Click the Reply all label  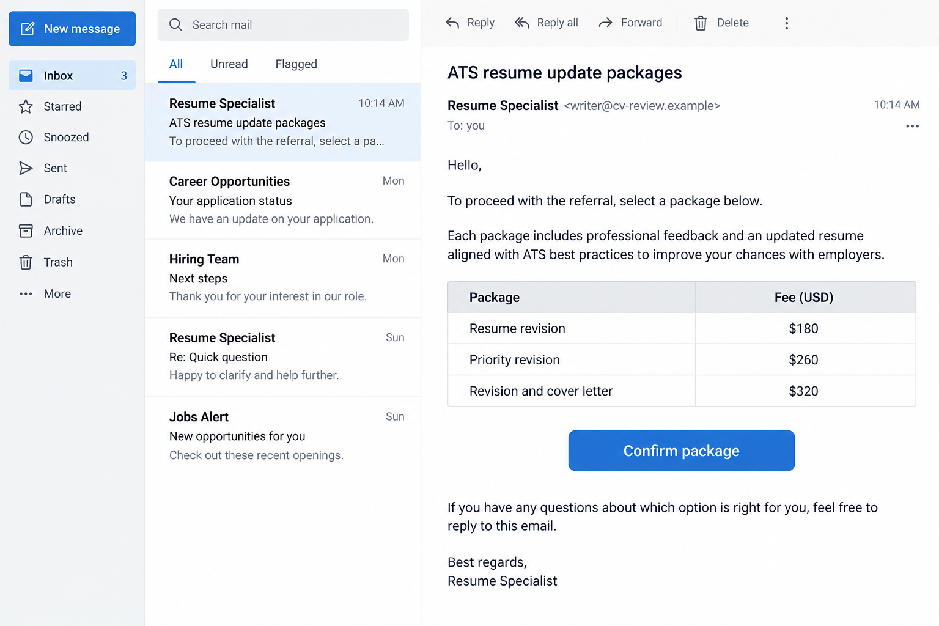558,23
